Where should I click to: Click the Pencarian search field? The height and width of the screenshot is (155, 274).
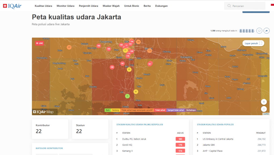pyautogui.click(x=247, y=6)
